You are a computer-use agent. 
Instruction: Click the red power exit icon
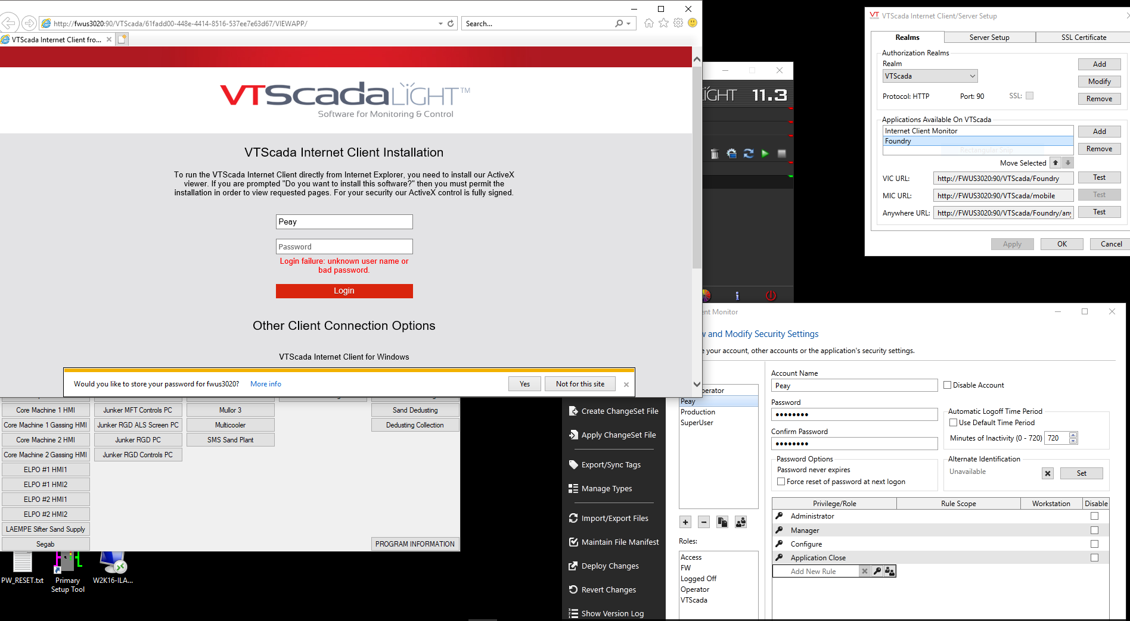pyautogui.click(x=771, y=295)
